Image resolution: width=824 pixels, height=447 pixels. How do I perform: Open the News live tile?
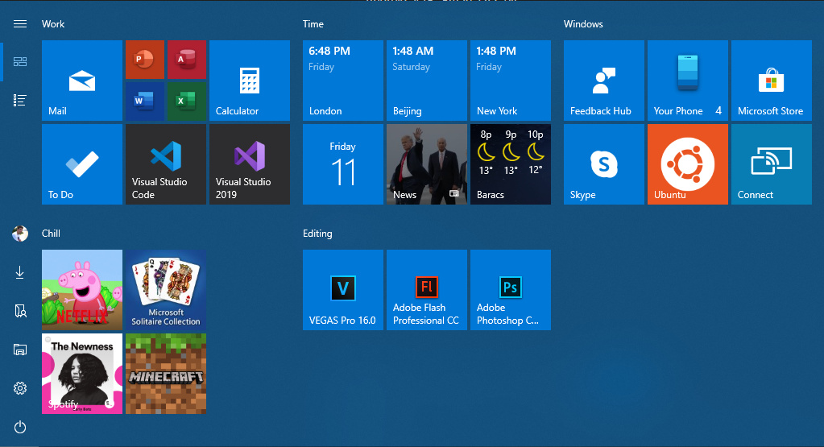(x=427, y=164)
